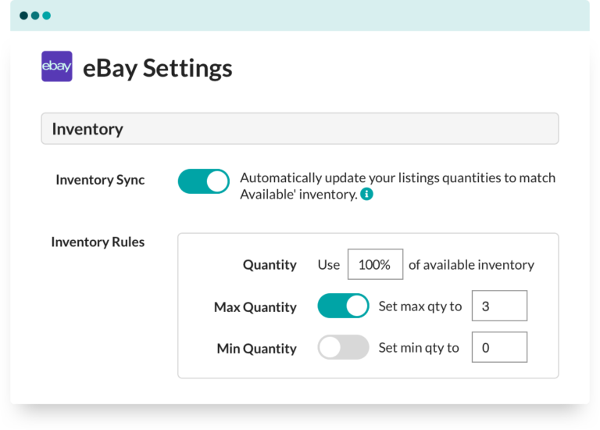Click the eBay logo icon
The height and width of the screenshot is (430, 600).
point(56,67)
